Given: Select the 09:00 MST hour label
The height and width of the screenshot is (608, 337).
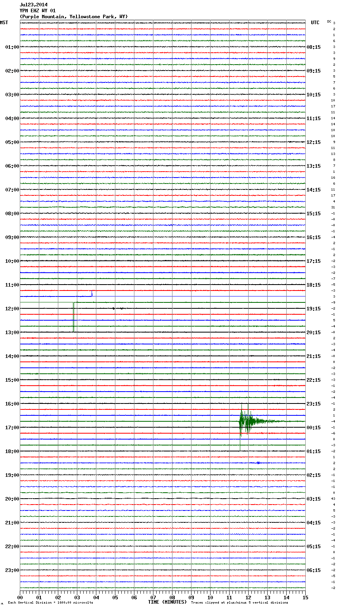Looking at the screenshot, I should coord(12,237).
